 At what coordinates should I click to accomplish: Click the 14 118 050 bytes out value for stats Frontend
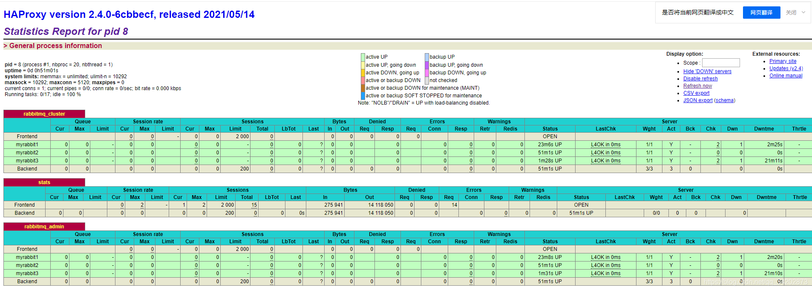(380, 205)
